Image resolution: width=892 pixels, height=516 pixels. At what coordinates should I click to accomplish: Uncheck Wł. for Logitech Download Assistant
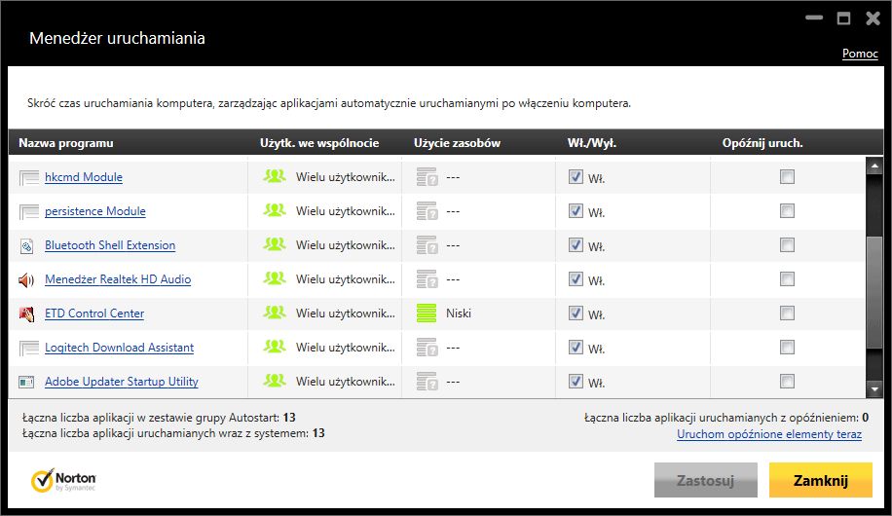pos(576,348)
